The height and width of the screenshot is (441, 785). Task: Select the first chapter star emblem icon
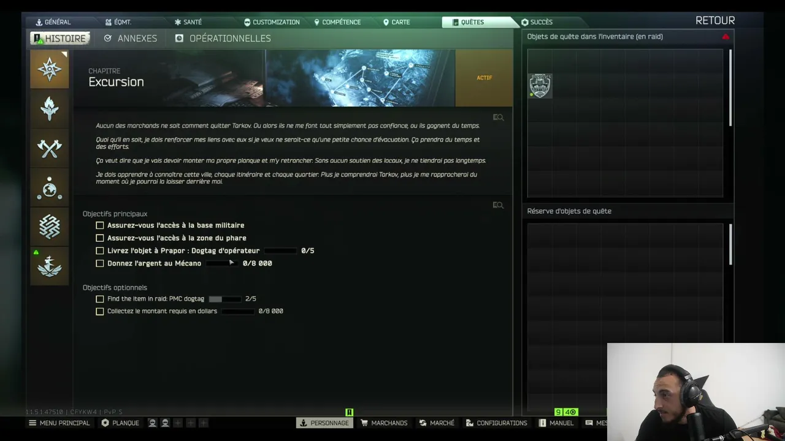click(x=50, y=69)
